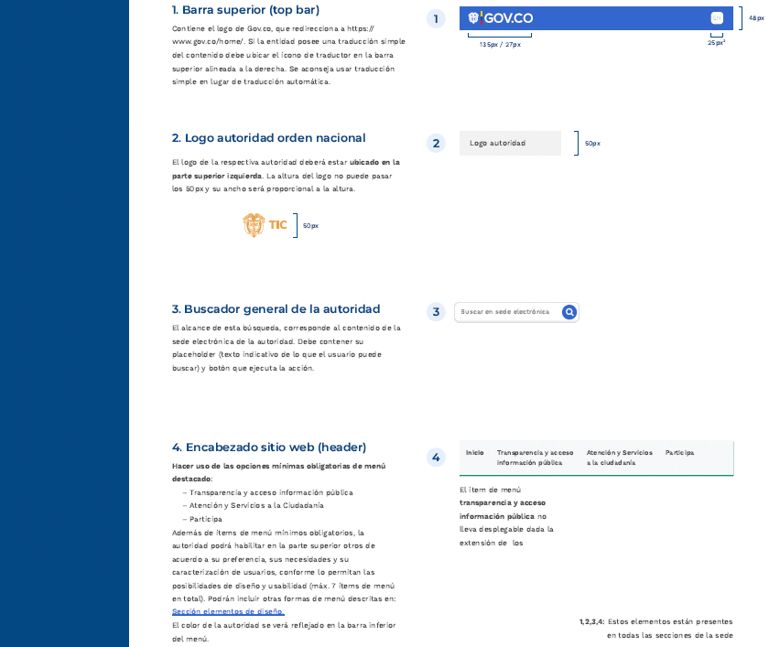This screenshot has height=647, width=769.
Task: Select the number 2 circle badge
Action: 437,144
